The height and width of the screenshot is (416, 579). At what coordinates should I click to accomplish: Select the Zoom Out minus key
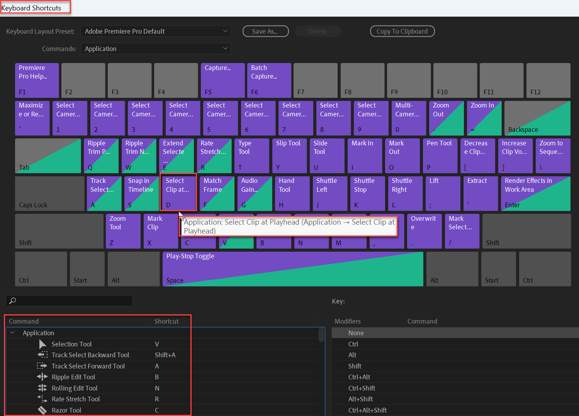click(x=447, y=118)
